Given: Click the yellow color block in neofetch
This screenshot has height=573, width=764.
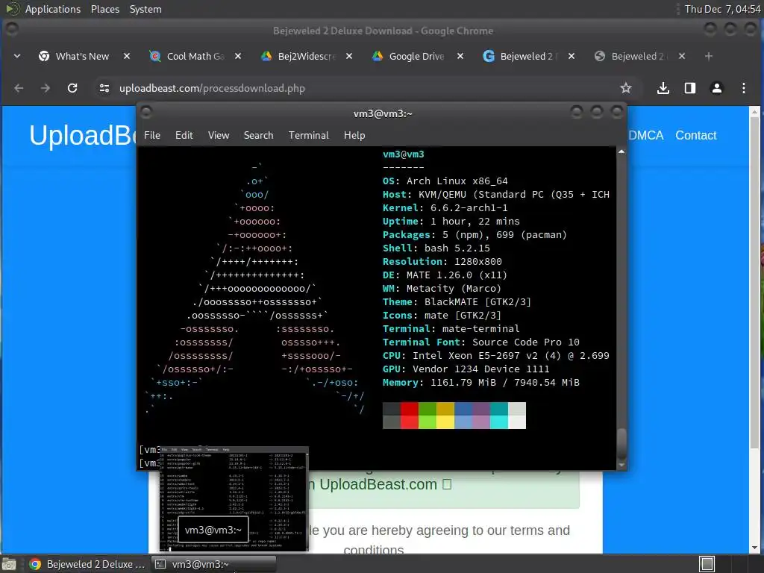Looking at the screenshot, I should click(445, 416).
